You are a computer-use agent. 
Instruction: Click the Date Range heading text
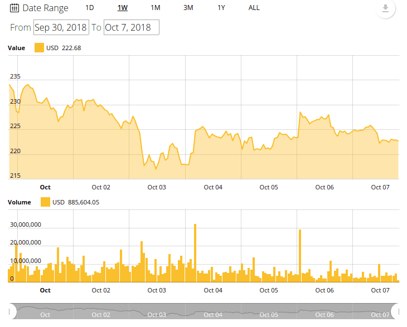tap(45, 8)
